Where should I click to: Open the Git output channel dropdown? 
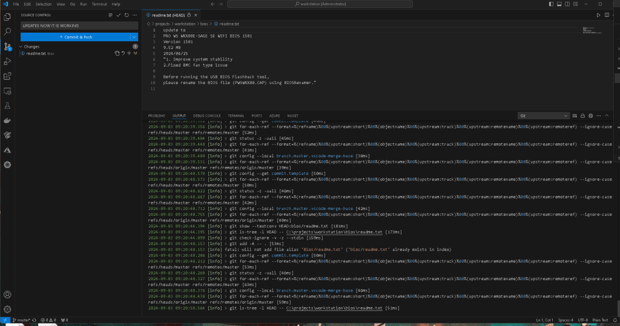[543, 116]
